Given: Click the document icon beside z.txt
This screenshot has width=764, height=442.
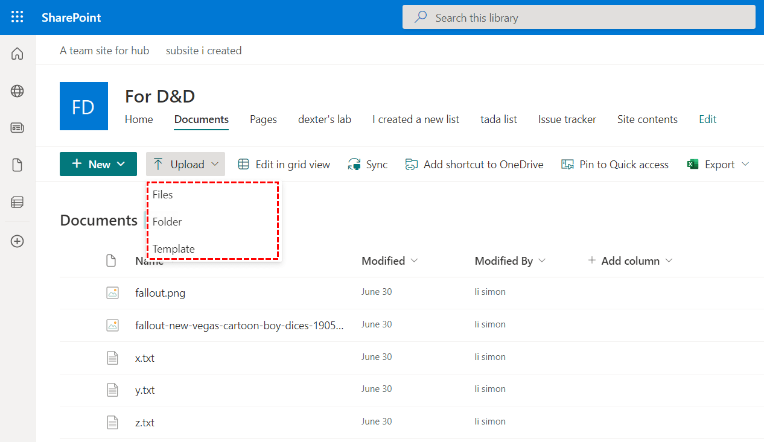Looking at the screenshot, I should [112, 423].
